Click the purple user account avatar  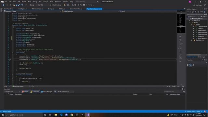click(190, 2)
